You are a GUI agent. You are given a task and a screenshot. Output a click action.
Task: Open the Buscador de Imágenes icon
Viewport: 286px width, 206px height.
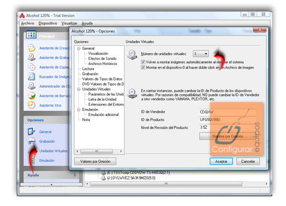(x=31, y=76)
